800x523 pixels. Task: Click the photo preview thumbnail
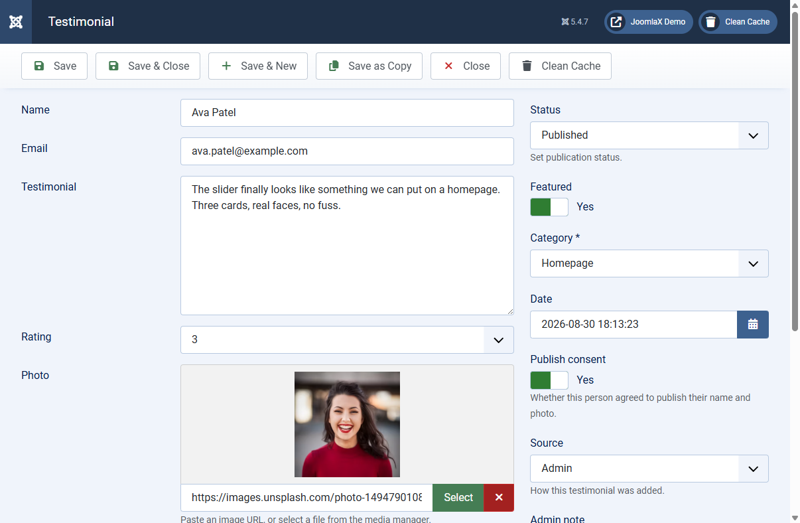pos(347,424)
